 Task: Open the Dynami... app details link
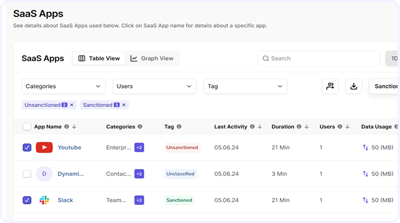click(70, 174)
